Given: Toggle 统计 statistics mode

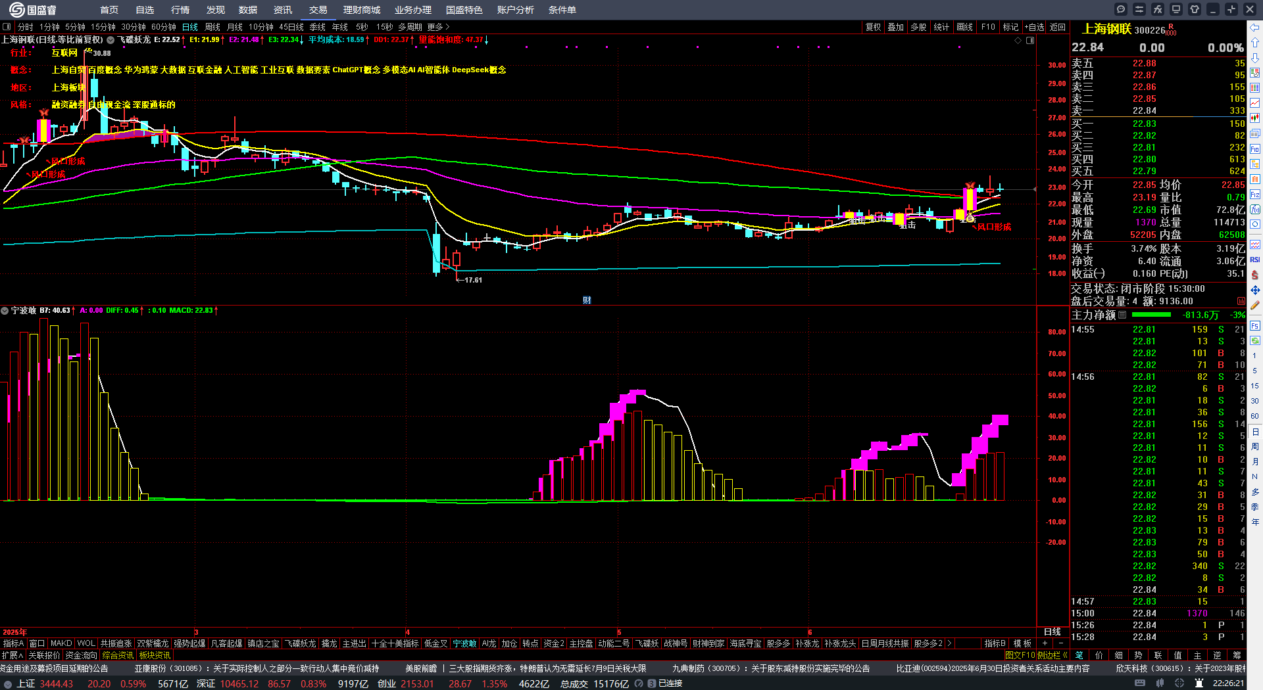Looking at the screenshot, I should tap(941, 27).
